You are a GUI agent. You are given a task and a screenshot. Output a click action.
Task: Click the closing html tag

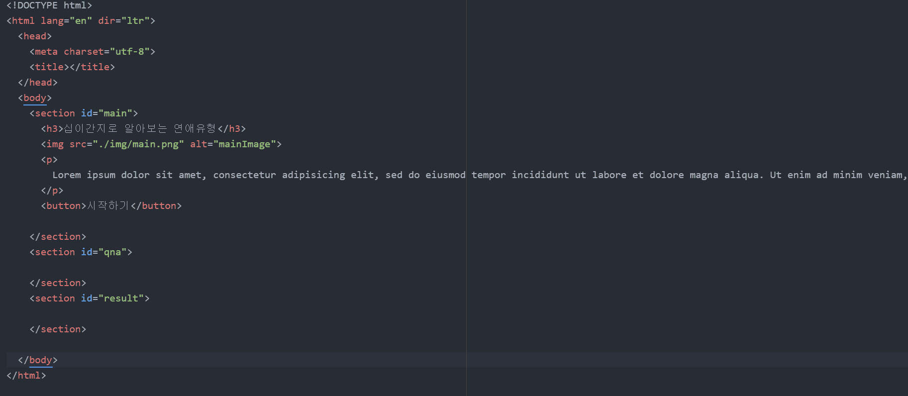pyautogui.click(x=26, y=376)
